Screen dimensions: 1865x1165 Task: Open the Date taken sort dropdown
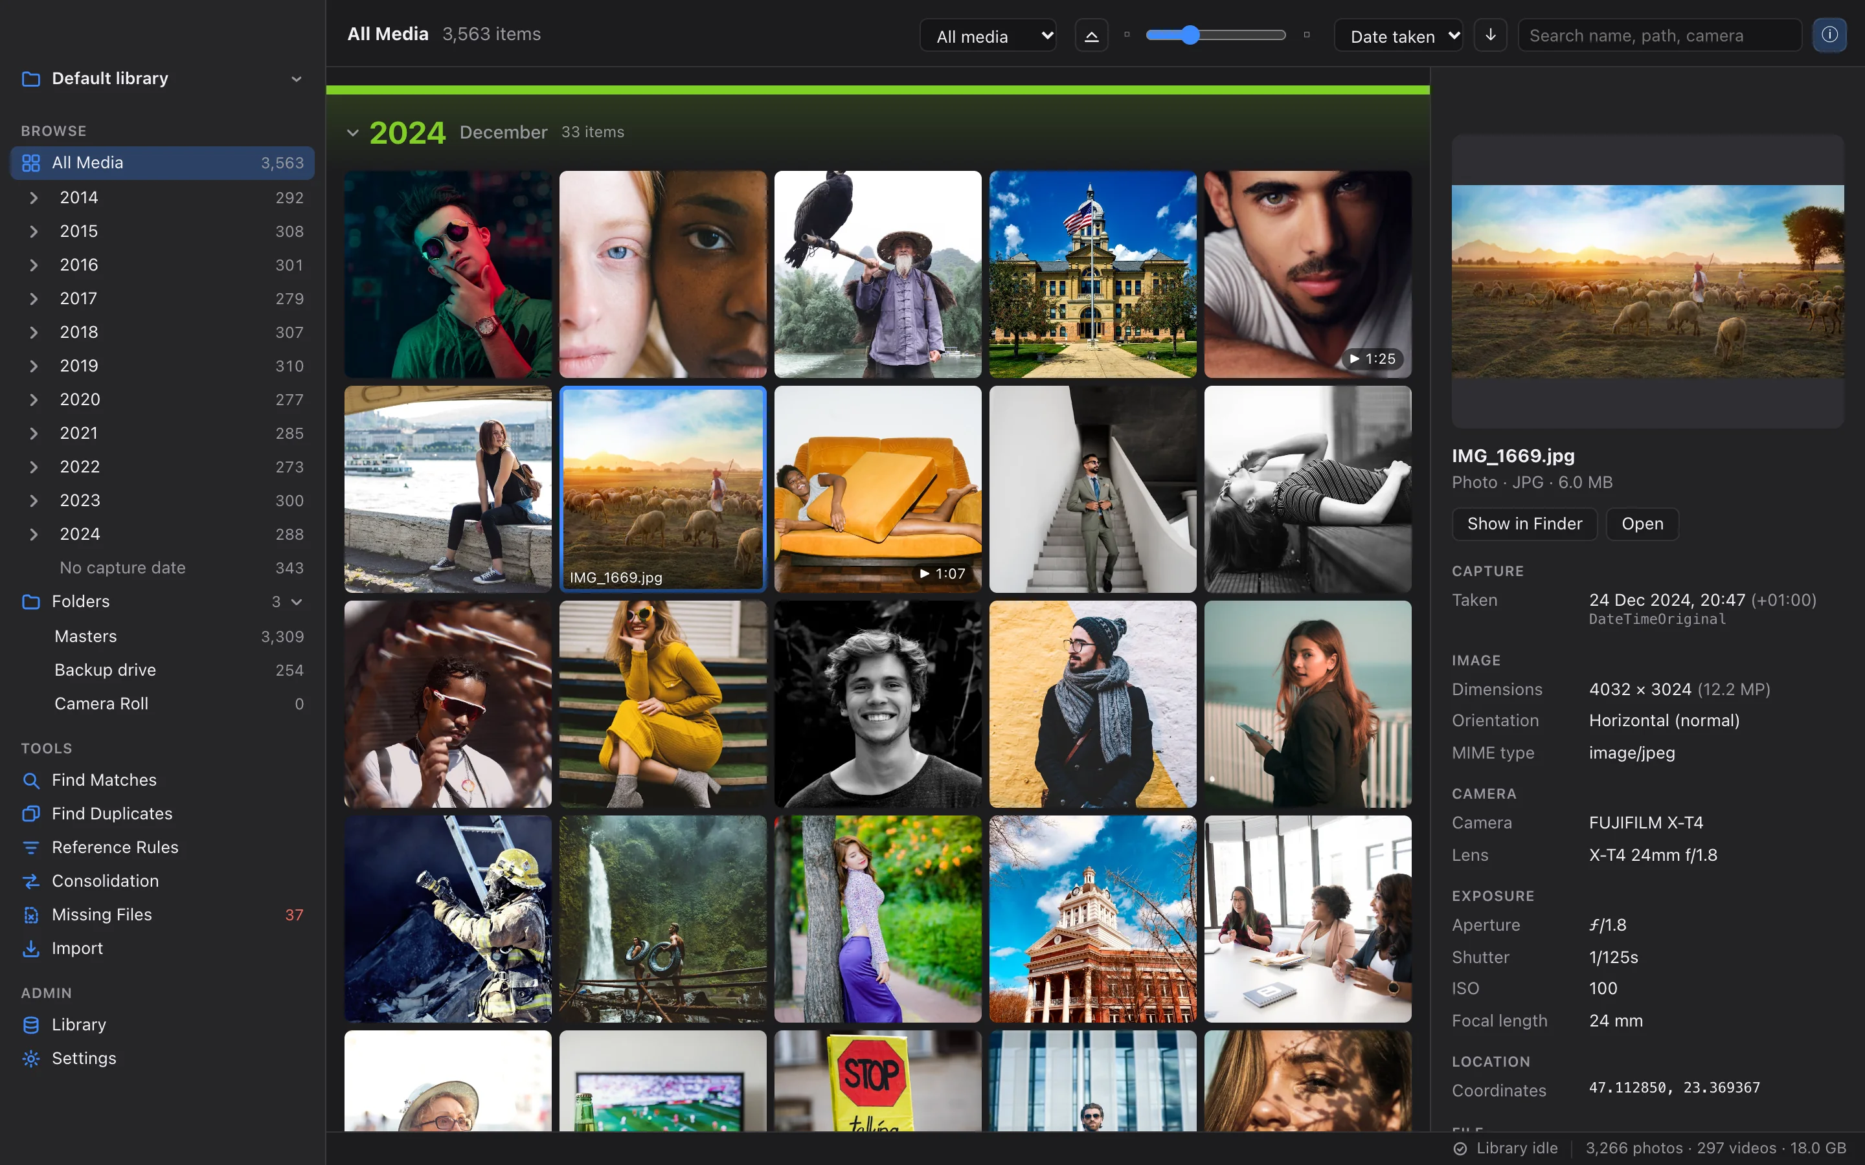(x=1398, y=36)
